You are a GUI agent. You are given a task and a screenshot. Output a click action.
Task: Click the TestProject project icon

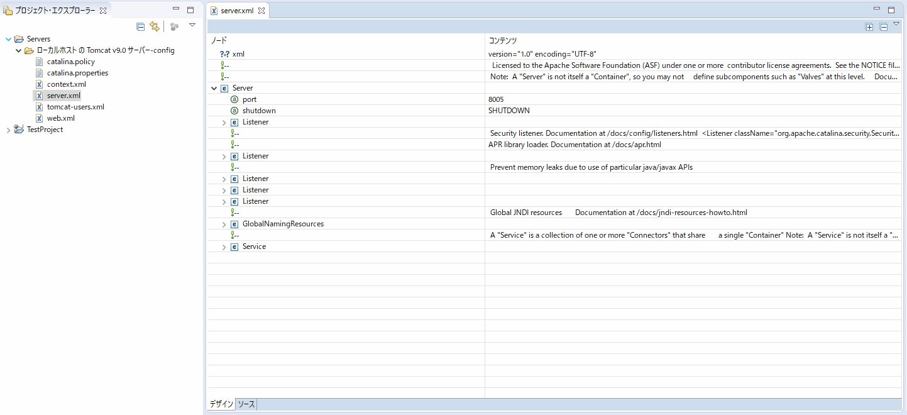[19, 130]
